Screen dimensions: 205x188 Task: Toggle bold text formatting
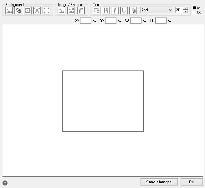tap(106, 10)
